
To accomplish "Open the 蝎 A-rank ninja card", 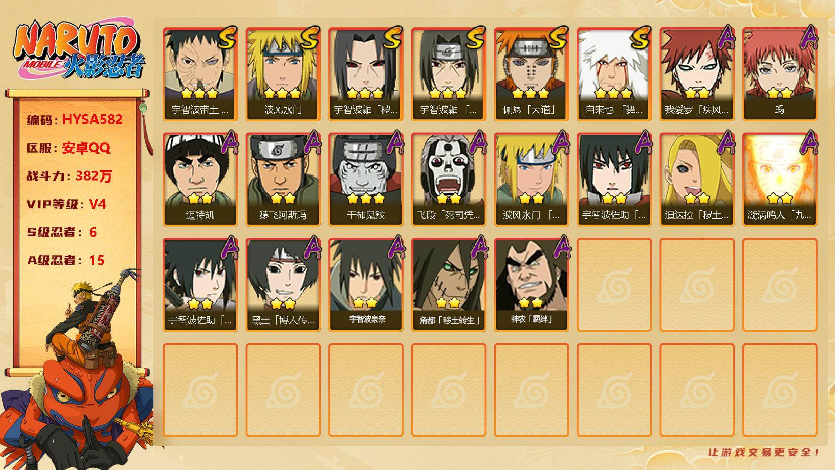I will [779, 74].
